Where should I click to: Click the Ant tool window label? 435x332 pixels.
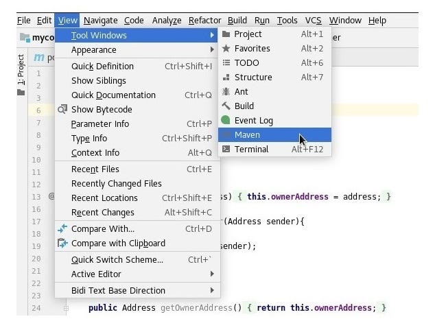point(241,92)
